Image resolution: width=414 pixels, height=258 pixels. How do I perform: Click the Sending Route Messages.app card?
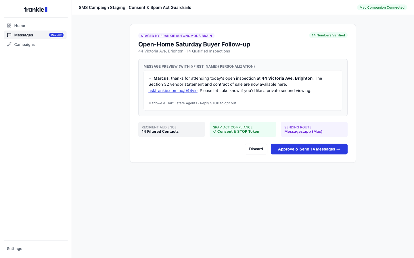tap(314, 129)
